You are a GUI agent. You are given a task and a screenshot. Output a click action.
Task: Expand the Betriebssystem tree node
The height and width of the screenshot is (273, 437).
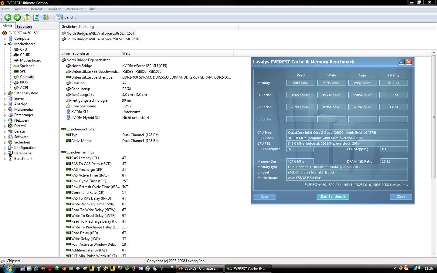tap(5, 93)
